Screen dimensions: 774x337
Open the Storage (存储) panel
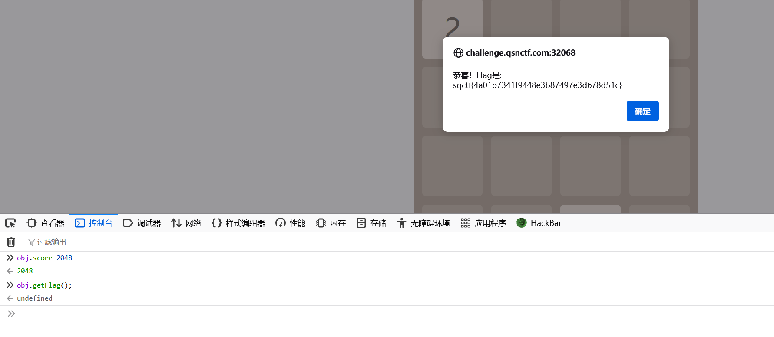click(371, 223)
